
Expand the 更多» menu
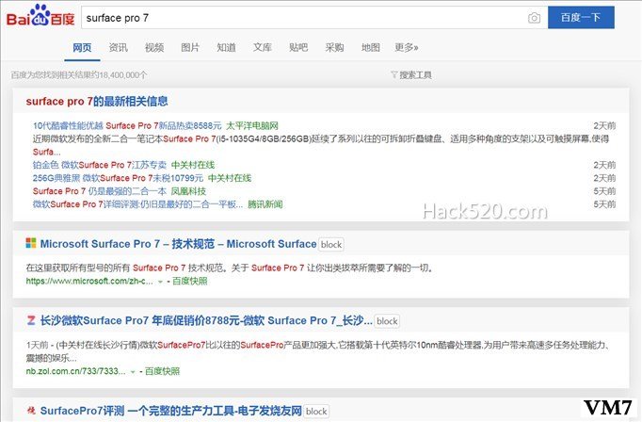click(406, 47)
